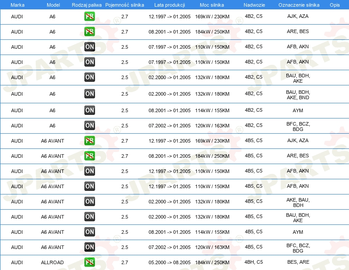Click the PB petrol icon in ALLROAD row
Image resolution: width=349 pixels, height=270 pixels.
89,262
